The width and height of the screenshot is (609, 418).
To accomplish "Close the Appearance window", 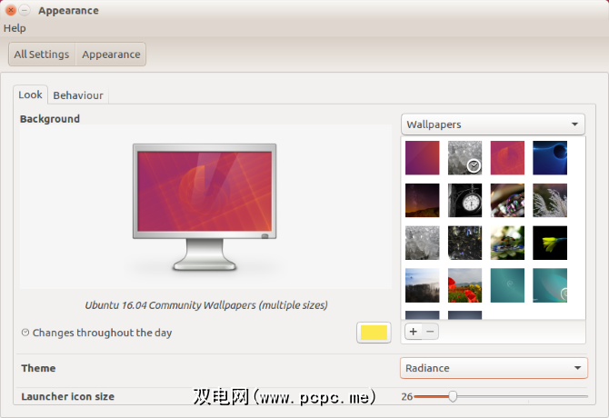I will pyautogui.click(x=11, y=11).
